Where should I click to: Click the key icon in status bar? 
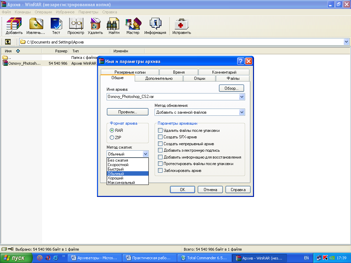(11, 249)
